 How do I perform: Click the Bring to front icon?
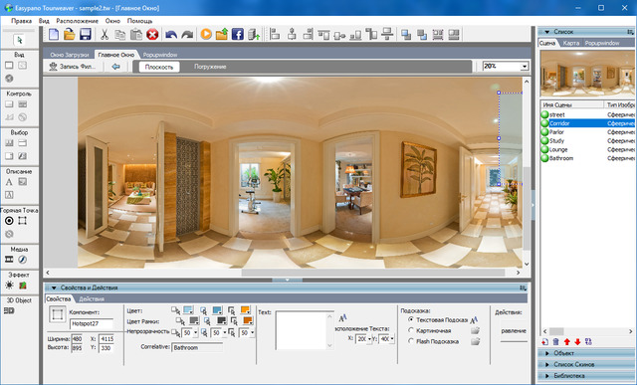(406, 35)
